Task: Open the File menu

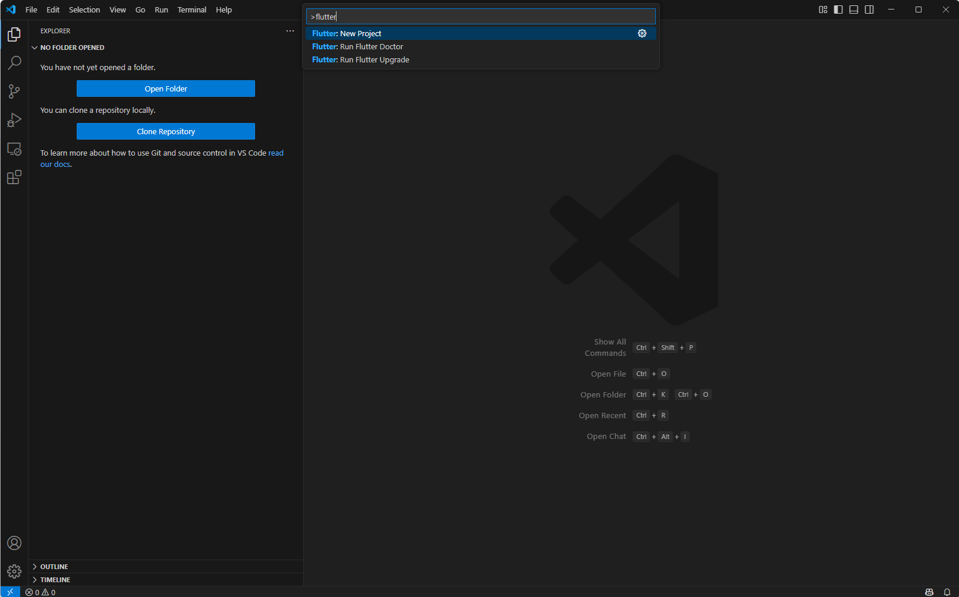Action: (x=32, y=10)
